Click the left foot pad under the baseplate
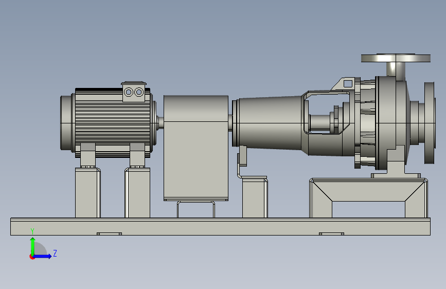This screenshot has height=289, width=446. 109,234
